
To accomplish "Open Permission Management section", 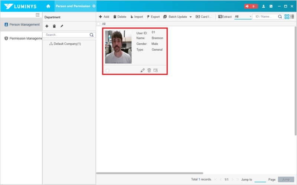I will 21,38.
